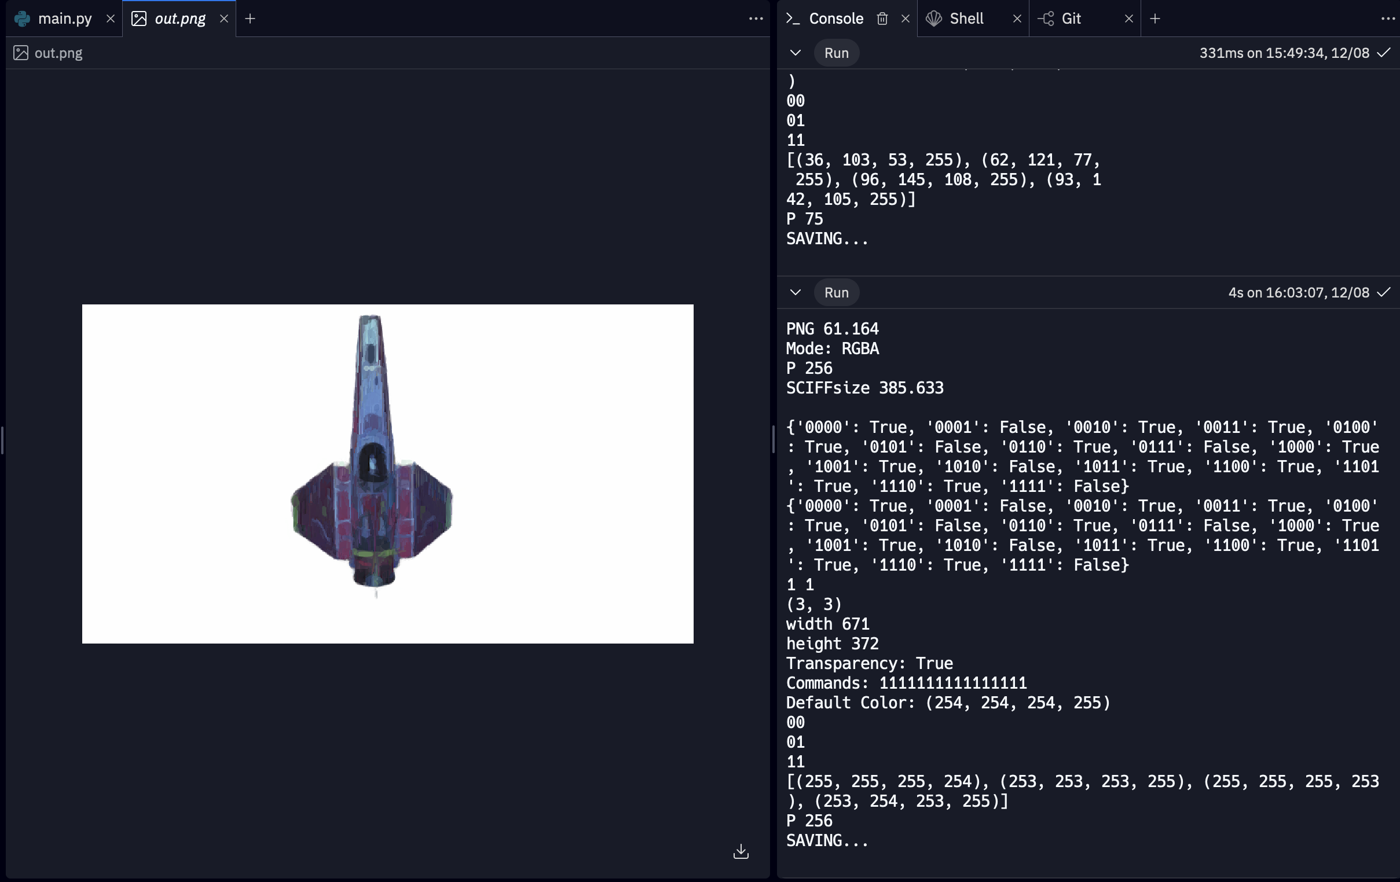Open editor pane three-dots menu
The width and height of the screenshot is (1400, 882).
pyautogui.click(x=755, y=19)
